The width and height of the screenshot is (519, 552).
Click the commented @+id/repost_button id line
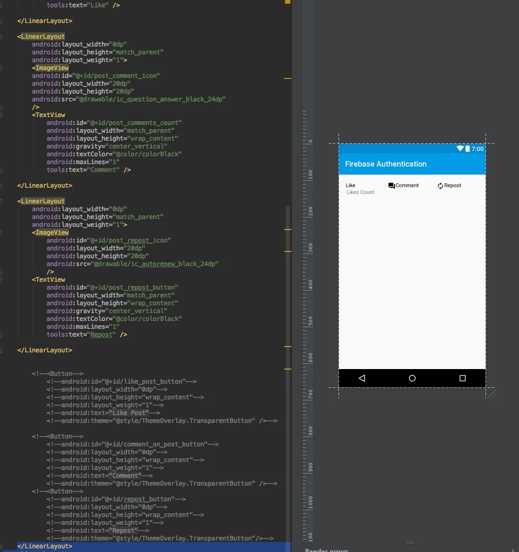[x=116, y=499]
